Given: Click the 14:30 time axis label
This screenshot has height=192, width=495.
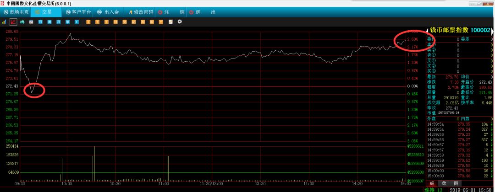Looking at the screenshot, I should [357, 183].
